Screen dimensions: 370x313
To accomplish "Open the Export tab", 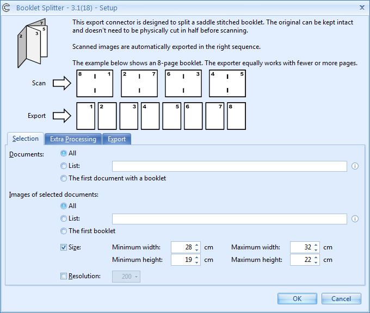I will [x=116, y=139].
